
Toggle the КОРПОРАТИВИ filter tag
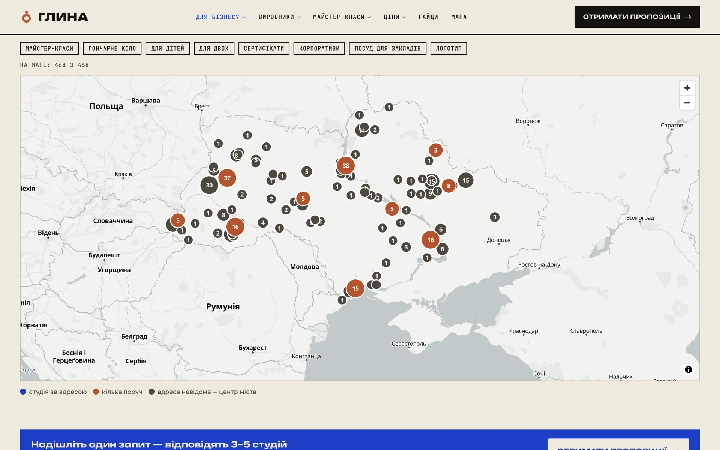[x=319, y=48]
